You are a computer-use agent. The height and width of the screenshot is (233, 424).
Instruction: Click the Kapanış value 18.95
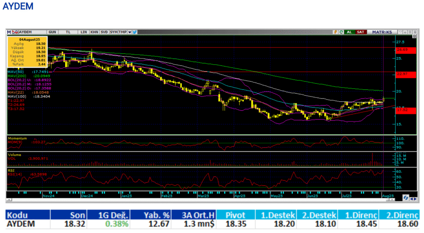[x=41, y=56]
